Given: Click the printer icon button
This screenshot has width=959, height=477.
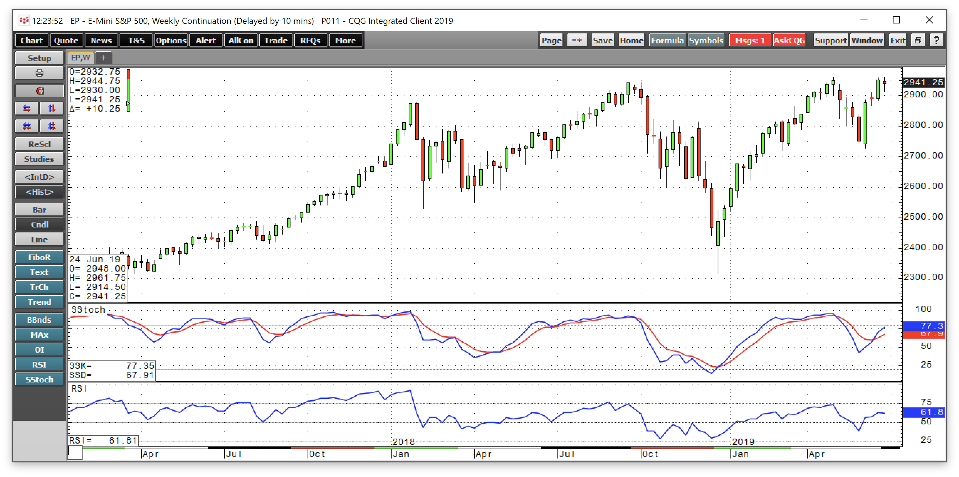Looking at the screenshot, I should (x=39, y=73).
